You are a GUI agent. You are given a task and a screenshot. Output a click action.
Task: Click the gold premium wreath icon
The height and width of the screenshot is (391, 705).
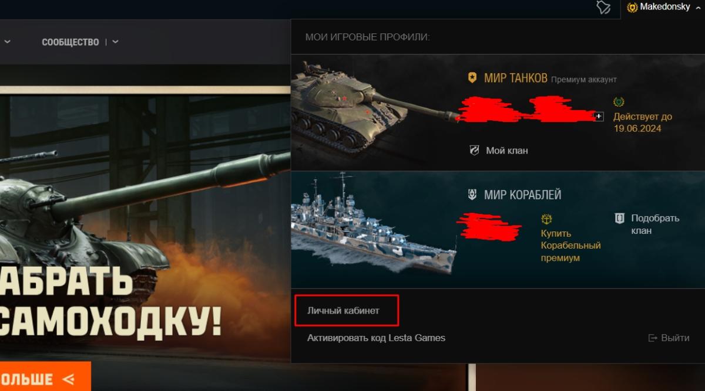tap(619, 102)
